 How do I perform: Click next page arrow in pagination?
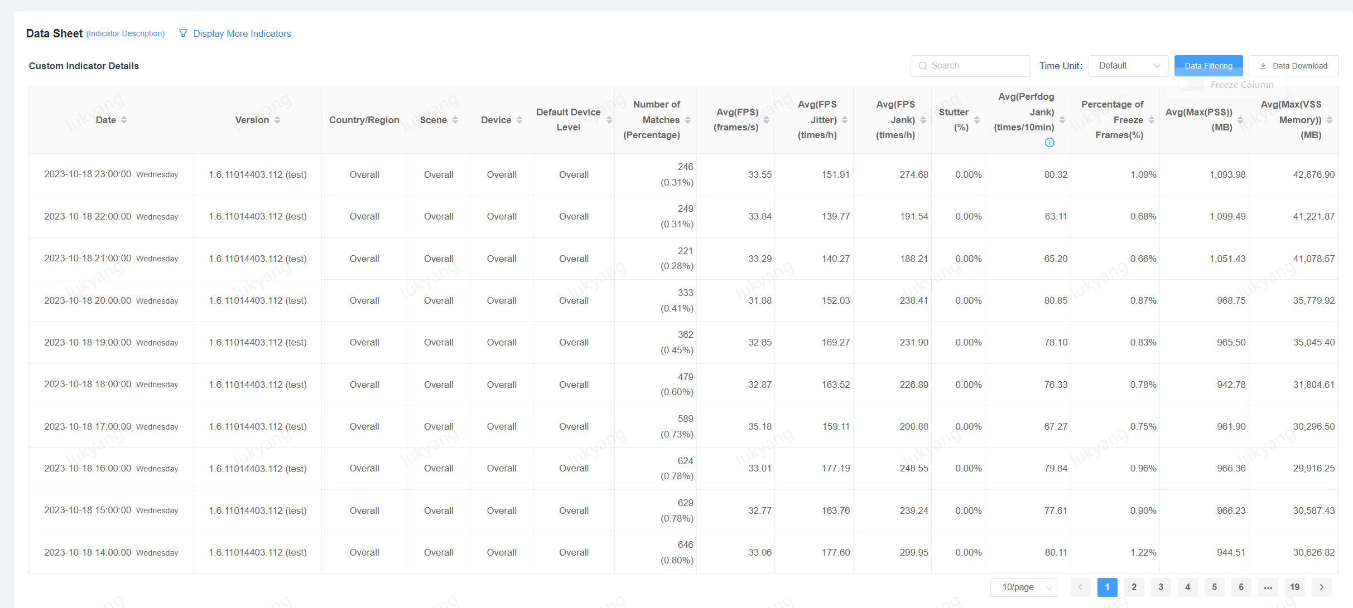coord(1322,587)
